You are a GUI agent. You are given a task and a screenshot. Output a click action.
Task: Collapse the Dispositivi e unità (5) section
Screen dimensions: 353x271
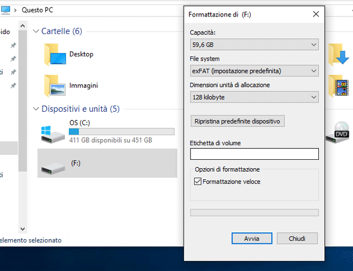(36, 109)
